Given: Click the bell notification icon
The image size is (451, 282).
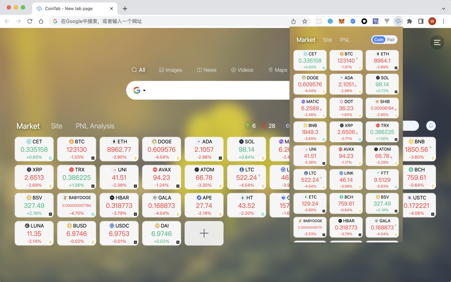Looking at the screenshot, I should coord(431,126).
